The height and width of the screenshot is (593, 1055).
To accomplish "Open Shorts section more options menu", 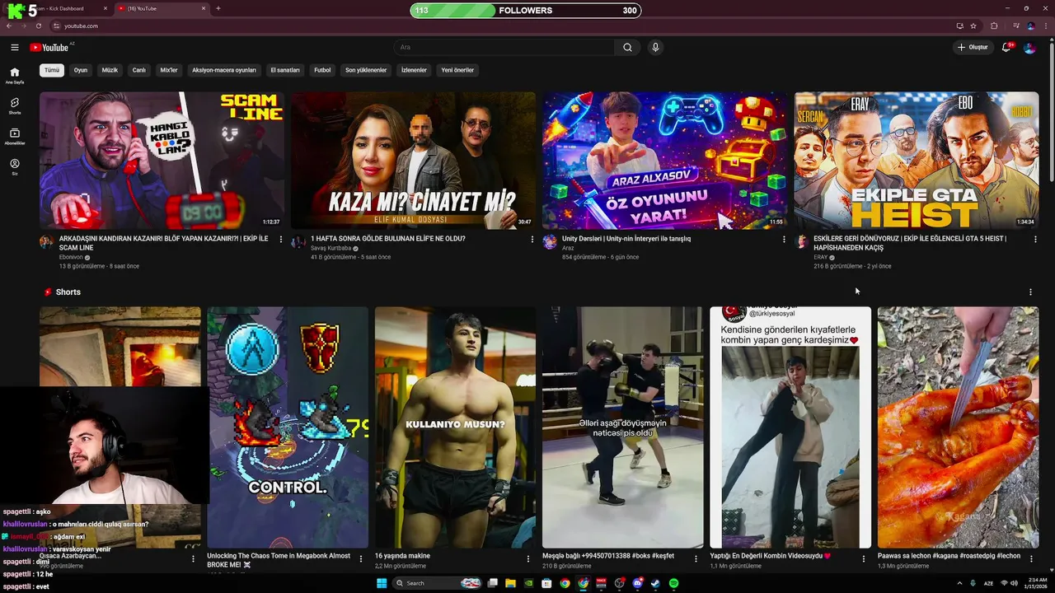I will coord(1030,292).
